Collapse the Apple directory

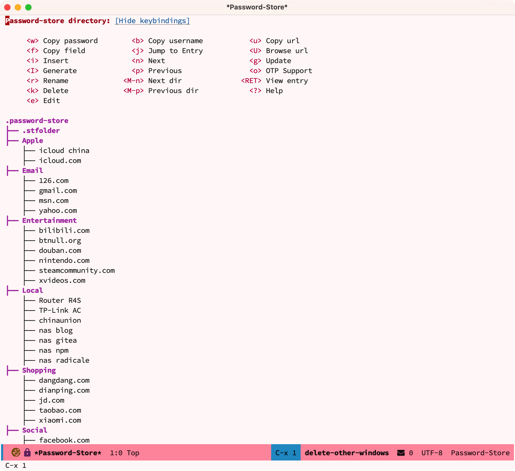point(33,141)
